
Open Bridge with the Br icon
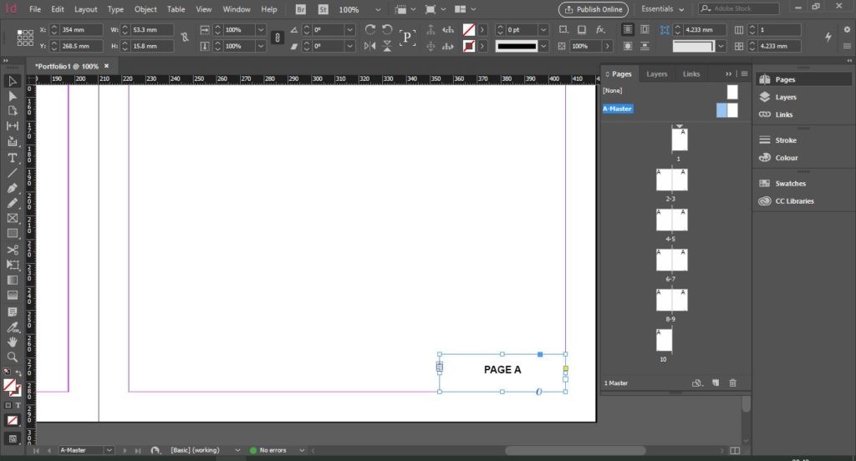[300, 9]
